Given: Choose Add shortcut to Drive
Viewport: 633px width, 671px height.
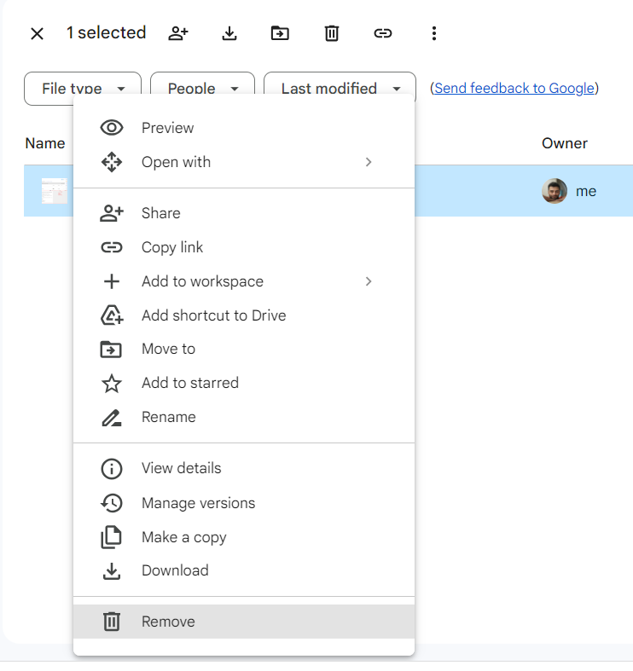Looking at the screenshot, I should 244,315.
